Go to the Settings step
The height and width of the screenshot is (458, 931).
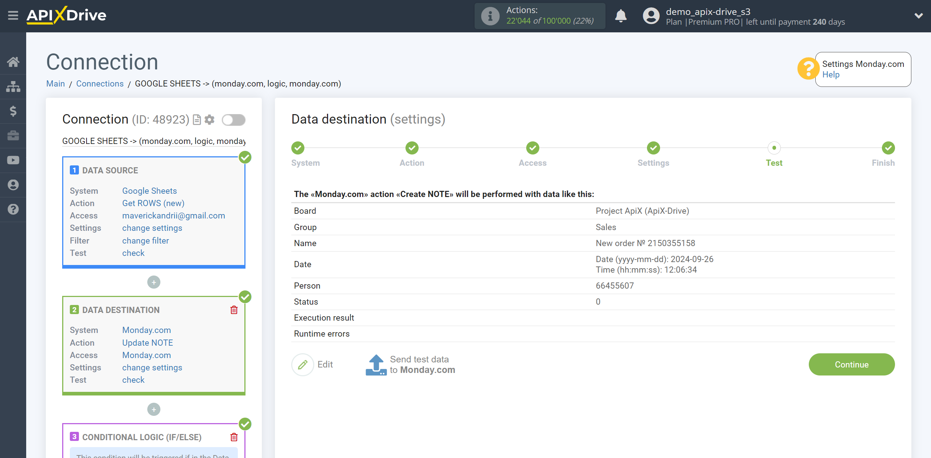[x=654, y=148]
